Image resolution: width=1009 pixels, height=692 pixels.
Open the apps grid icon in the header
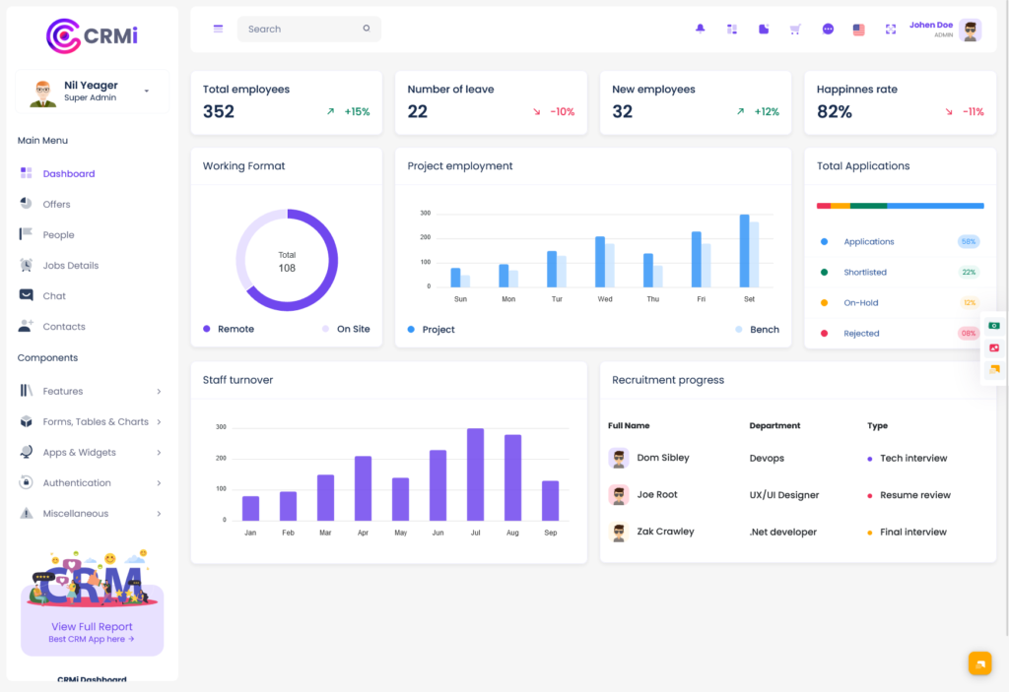(732, 29)
